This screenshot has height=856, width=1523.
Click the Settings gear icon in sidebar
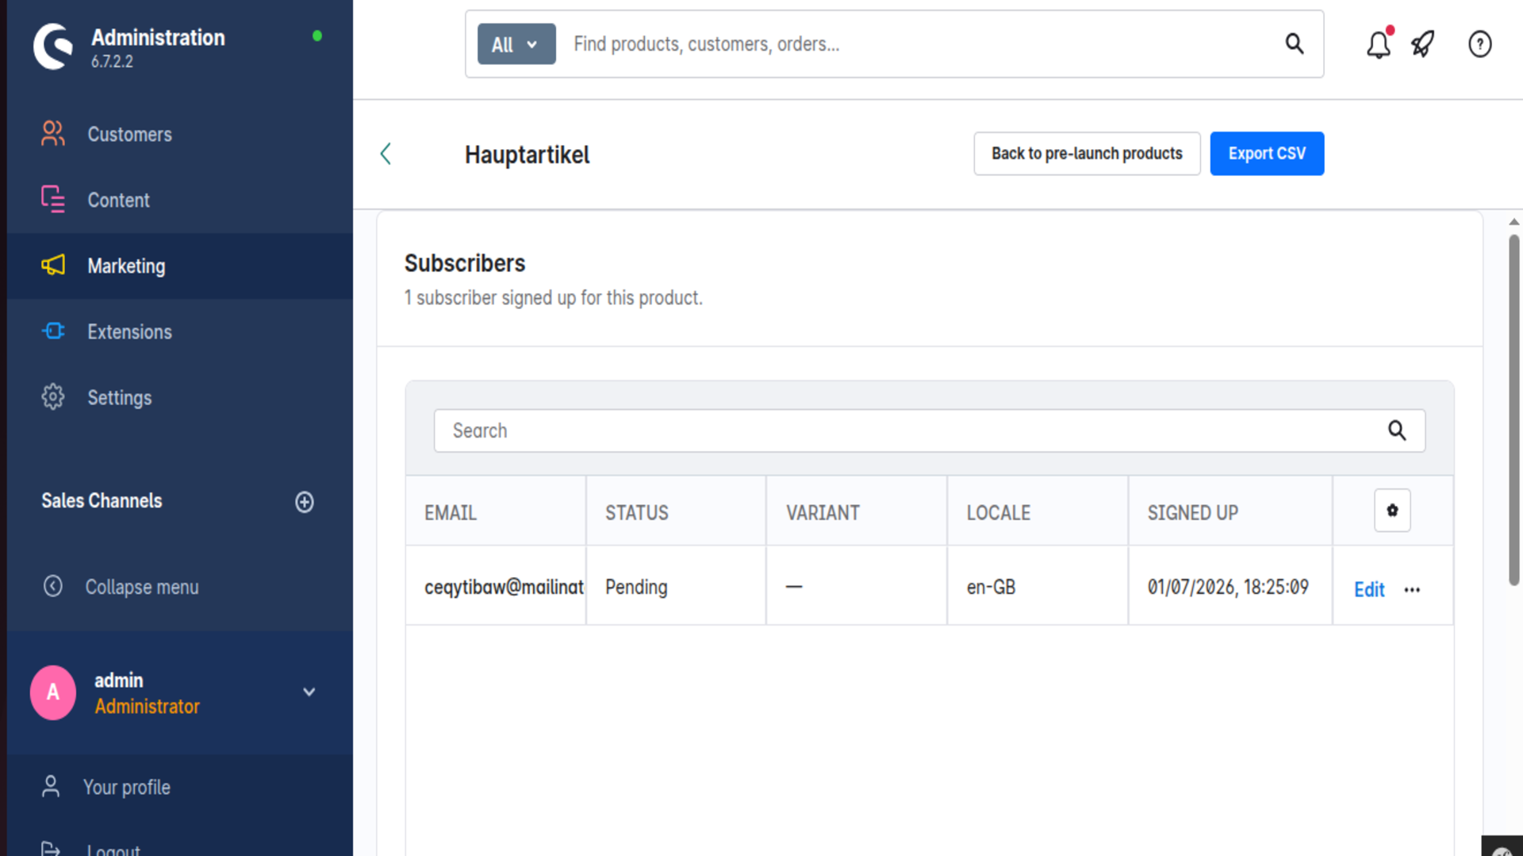click(53, 397)
